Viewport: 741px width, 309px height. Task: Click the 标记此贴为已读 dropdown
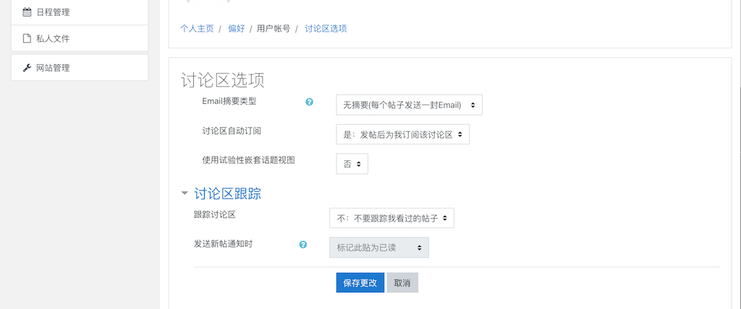tap(379, 248)
